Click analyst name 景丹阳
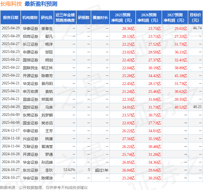The image size is (203, 190). coord(47,84)
